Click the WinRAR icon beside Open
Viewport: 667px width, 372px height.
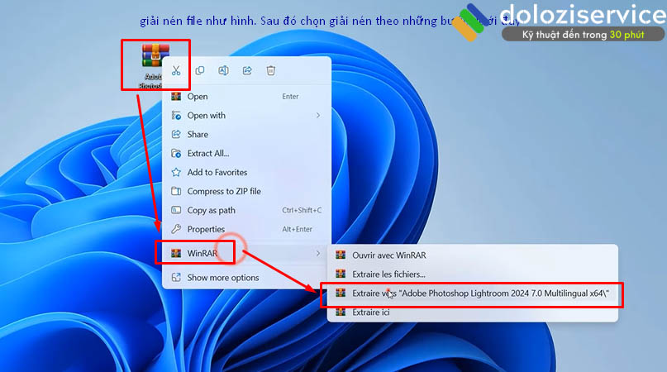176,97
